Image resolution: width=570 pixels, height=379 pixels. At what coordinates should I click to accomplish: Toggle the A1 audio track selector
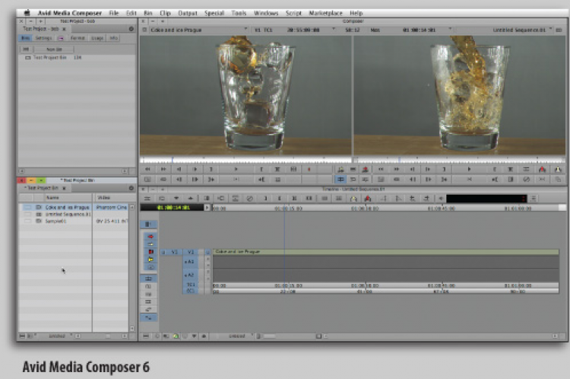point(190,262)
